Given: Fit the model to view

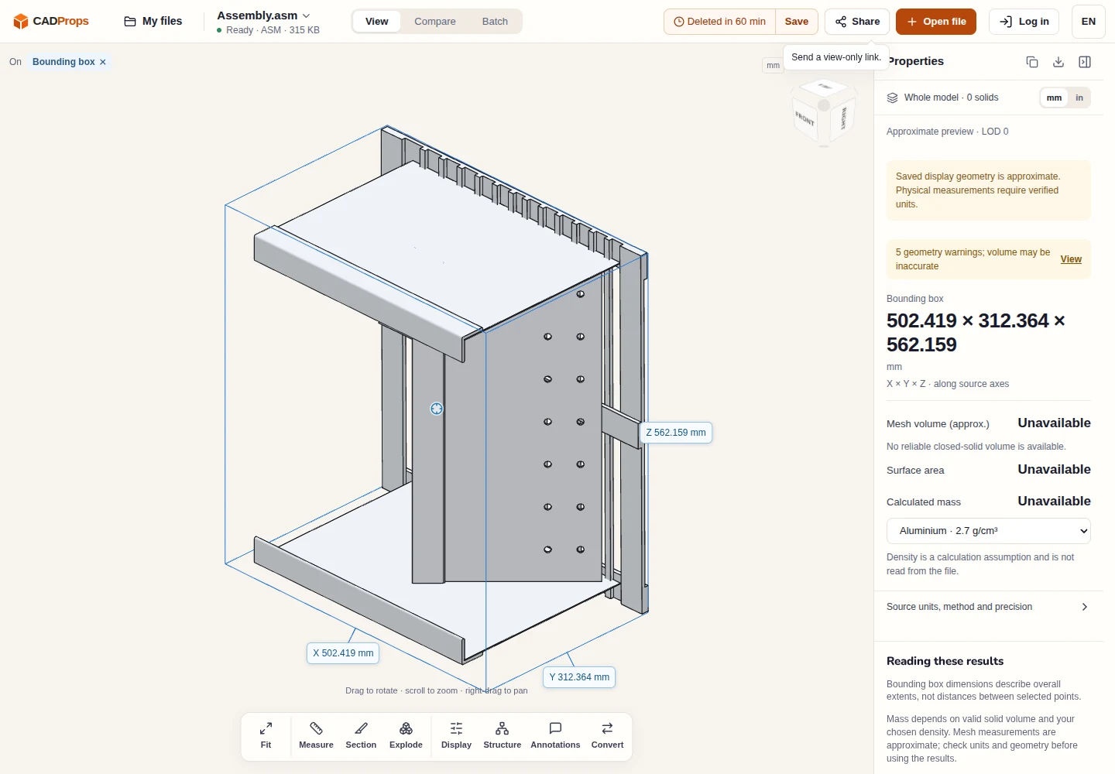Looking at the screenshot, I should (x=266, y=735).
